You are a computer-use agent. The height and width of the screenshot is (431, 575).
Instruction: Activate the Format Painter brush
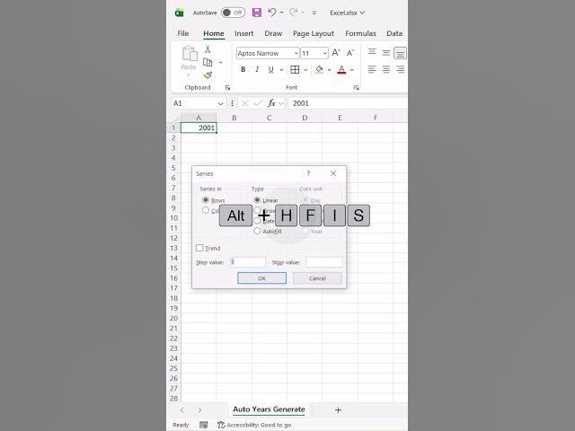pyautogui.click(x=208, y=75)
